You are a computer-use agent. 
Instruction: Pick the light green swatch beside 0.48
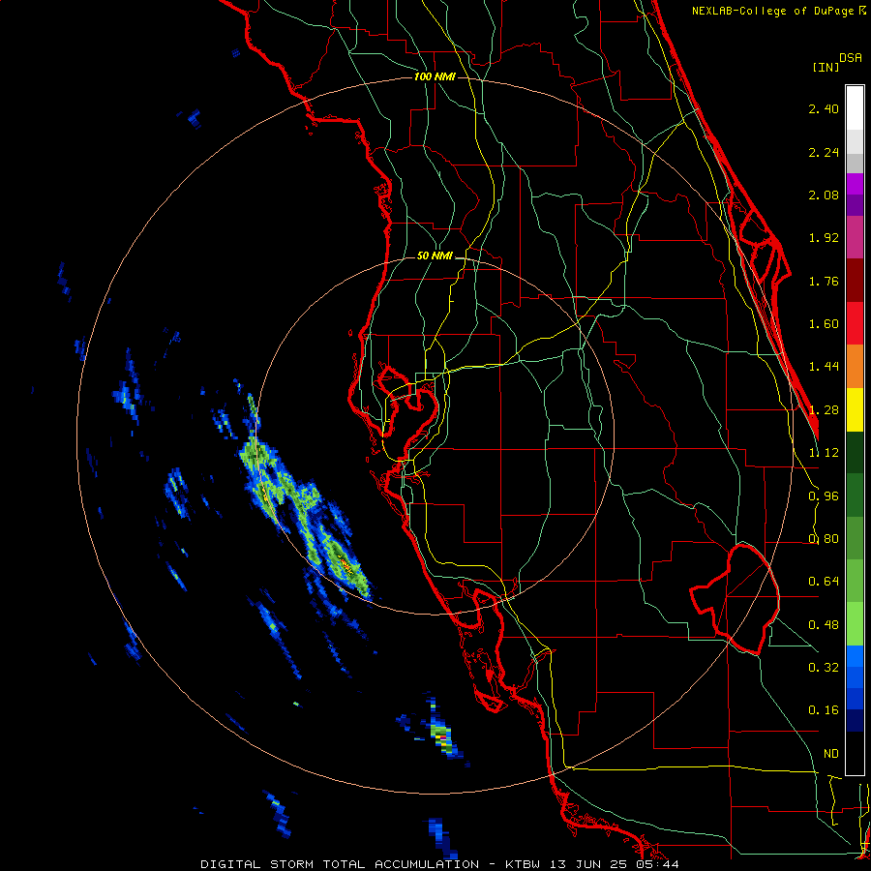(855, 624)
